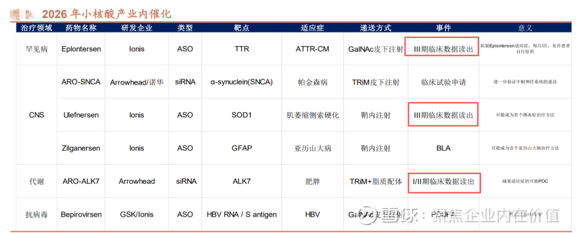Click "Arrowhead" in the ARO-ALK7 row

137,181
